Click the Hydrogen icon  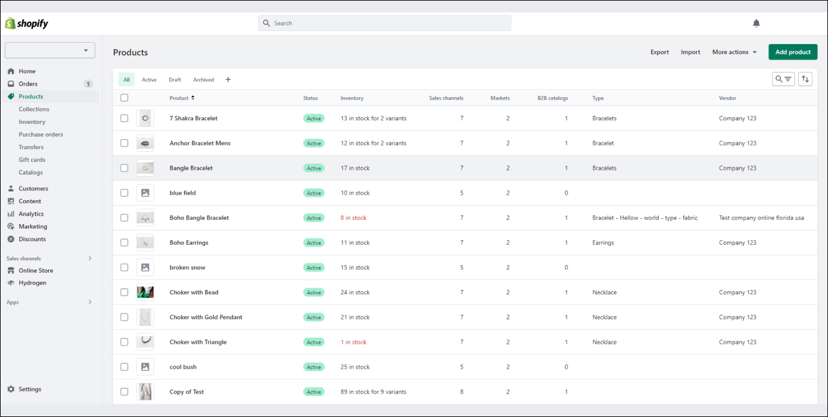coord(11,283)
